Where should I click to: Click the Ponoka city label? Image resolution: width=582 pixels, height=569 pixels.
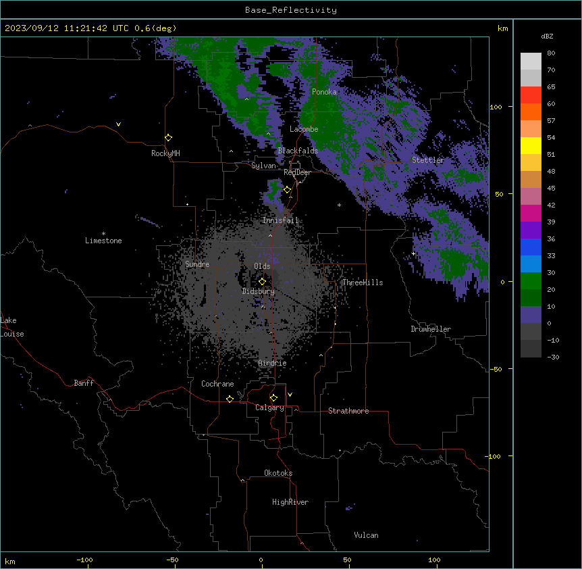pos(324,92)
